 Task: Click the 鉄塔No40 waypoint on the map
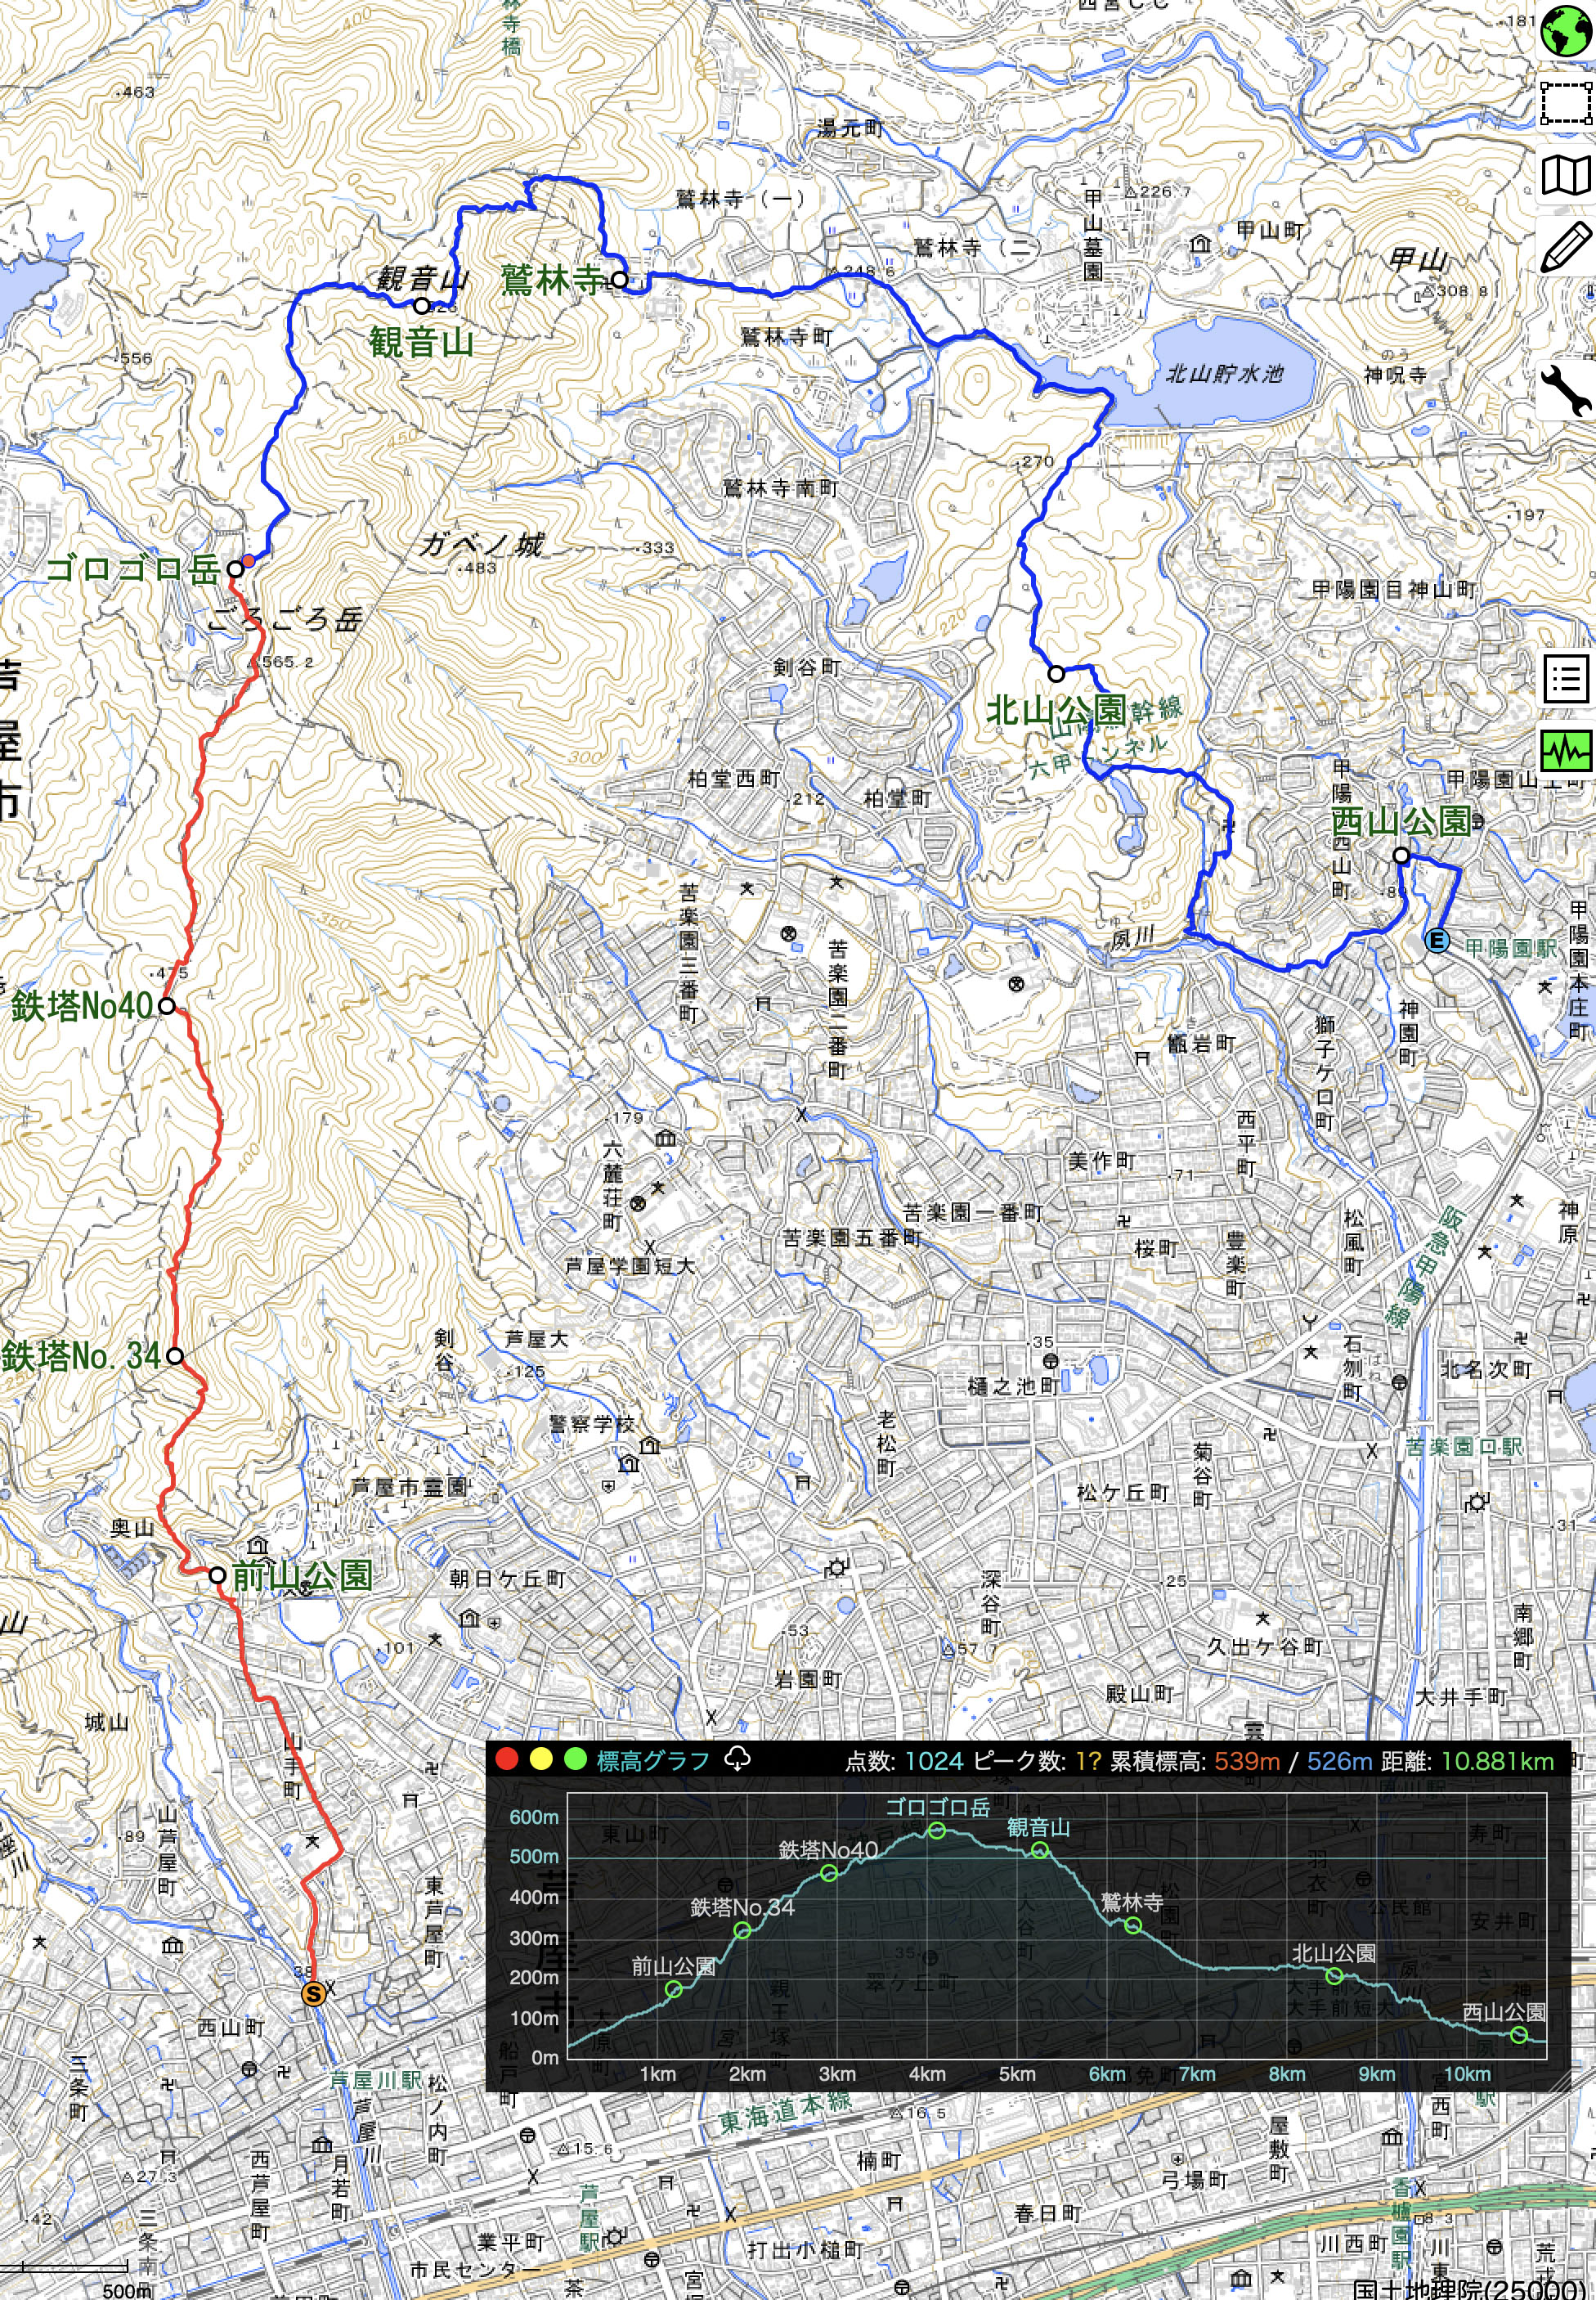tap(167, 1005)
